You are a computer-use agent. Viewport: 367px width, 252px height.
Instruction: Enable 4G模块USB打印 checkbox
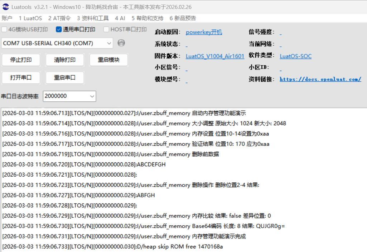[4, 29]
